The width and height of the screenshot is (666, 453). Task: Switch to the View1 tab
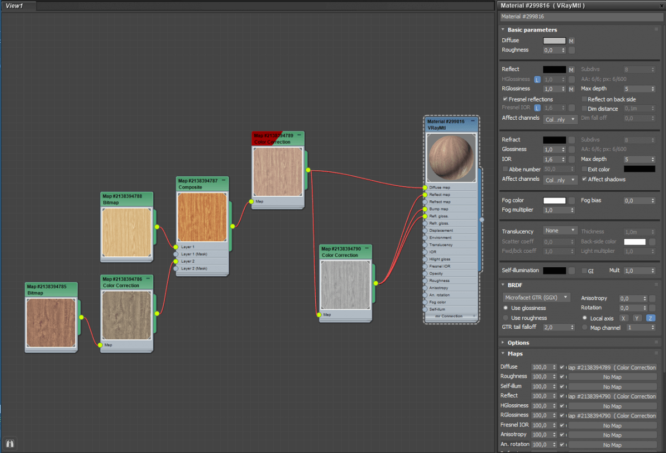coord(18,6)
